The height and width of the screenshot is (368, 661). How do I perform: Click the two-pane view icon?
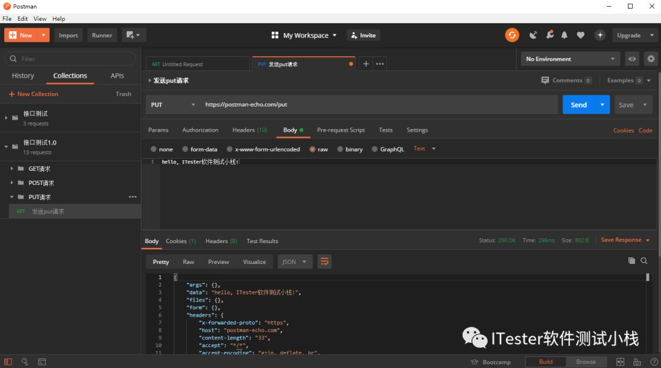[x=620, y=362]
